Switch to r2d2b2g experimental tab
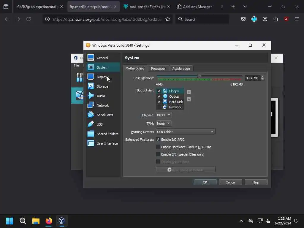The image size is (304, 228). 37,7
